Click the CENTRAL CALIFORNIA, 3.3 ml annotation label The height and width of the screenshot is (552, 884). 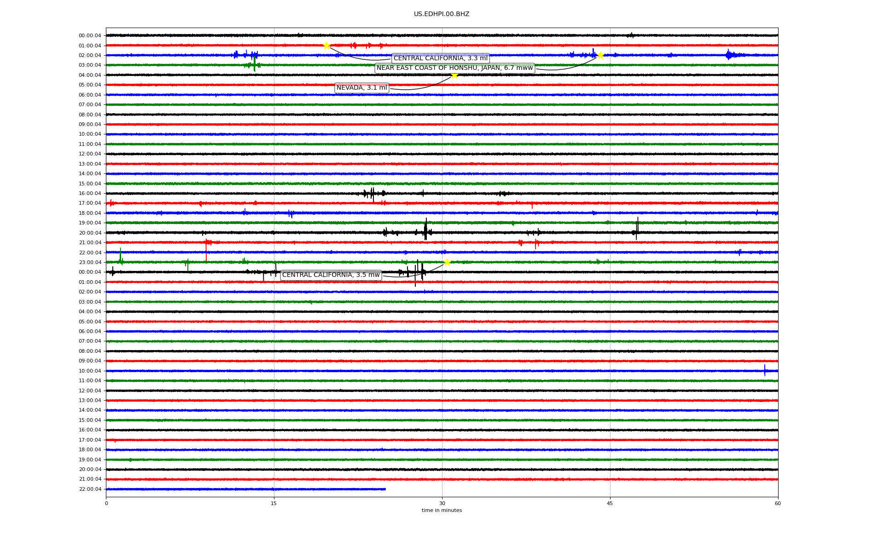440,58
